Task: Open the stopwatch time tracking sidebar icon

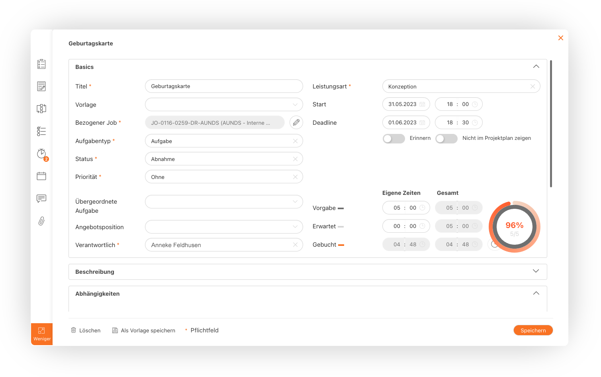Action: point(41,154)
